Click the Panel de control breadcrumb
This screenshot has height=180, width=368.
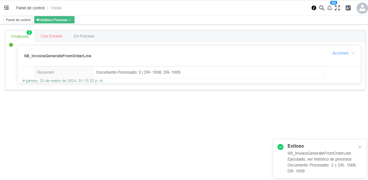pyautogui.click(x=30, y=8)
